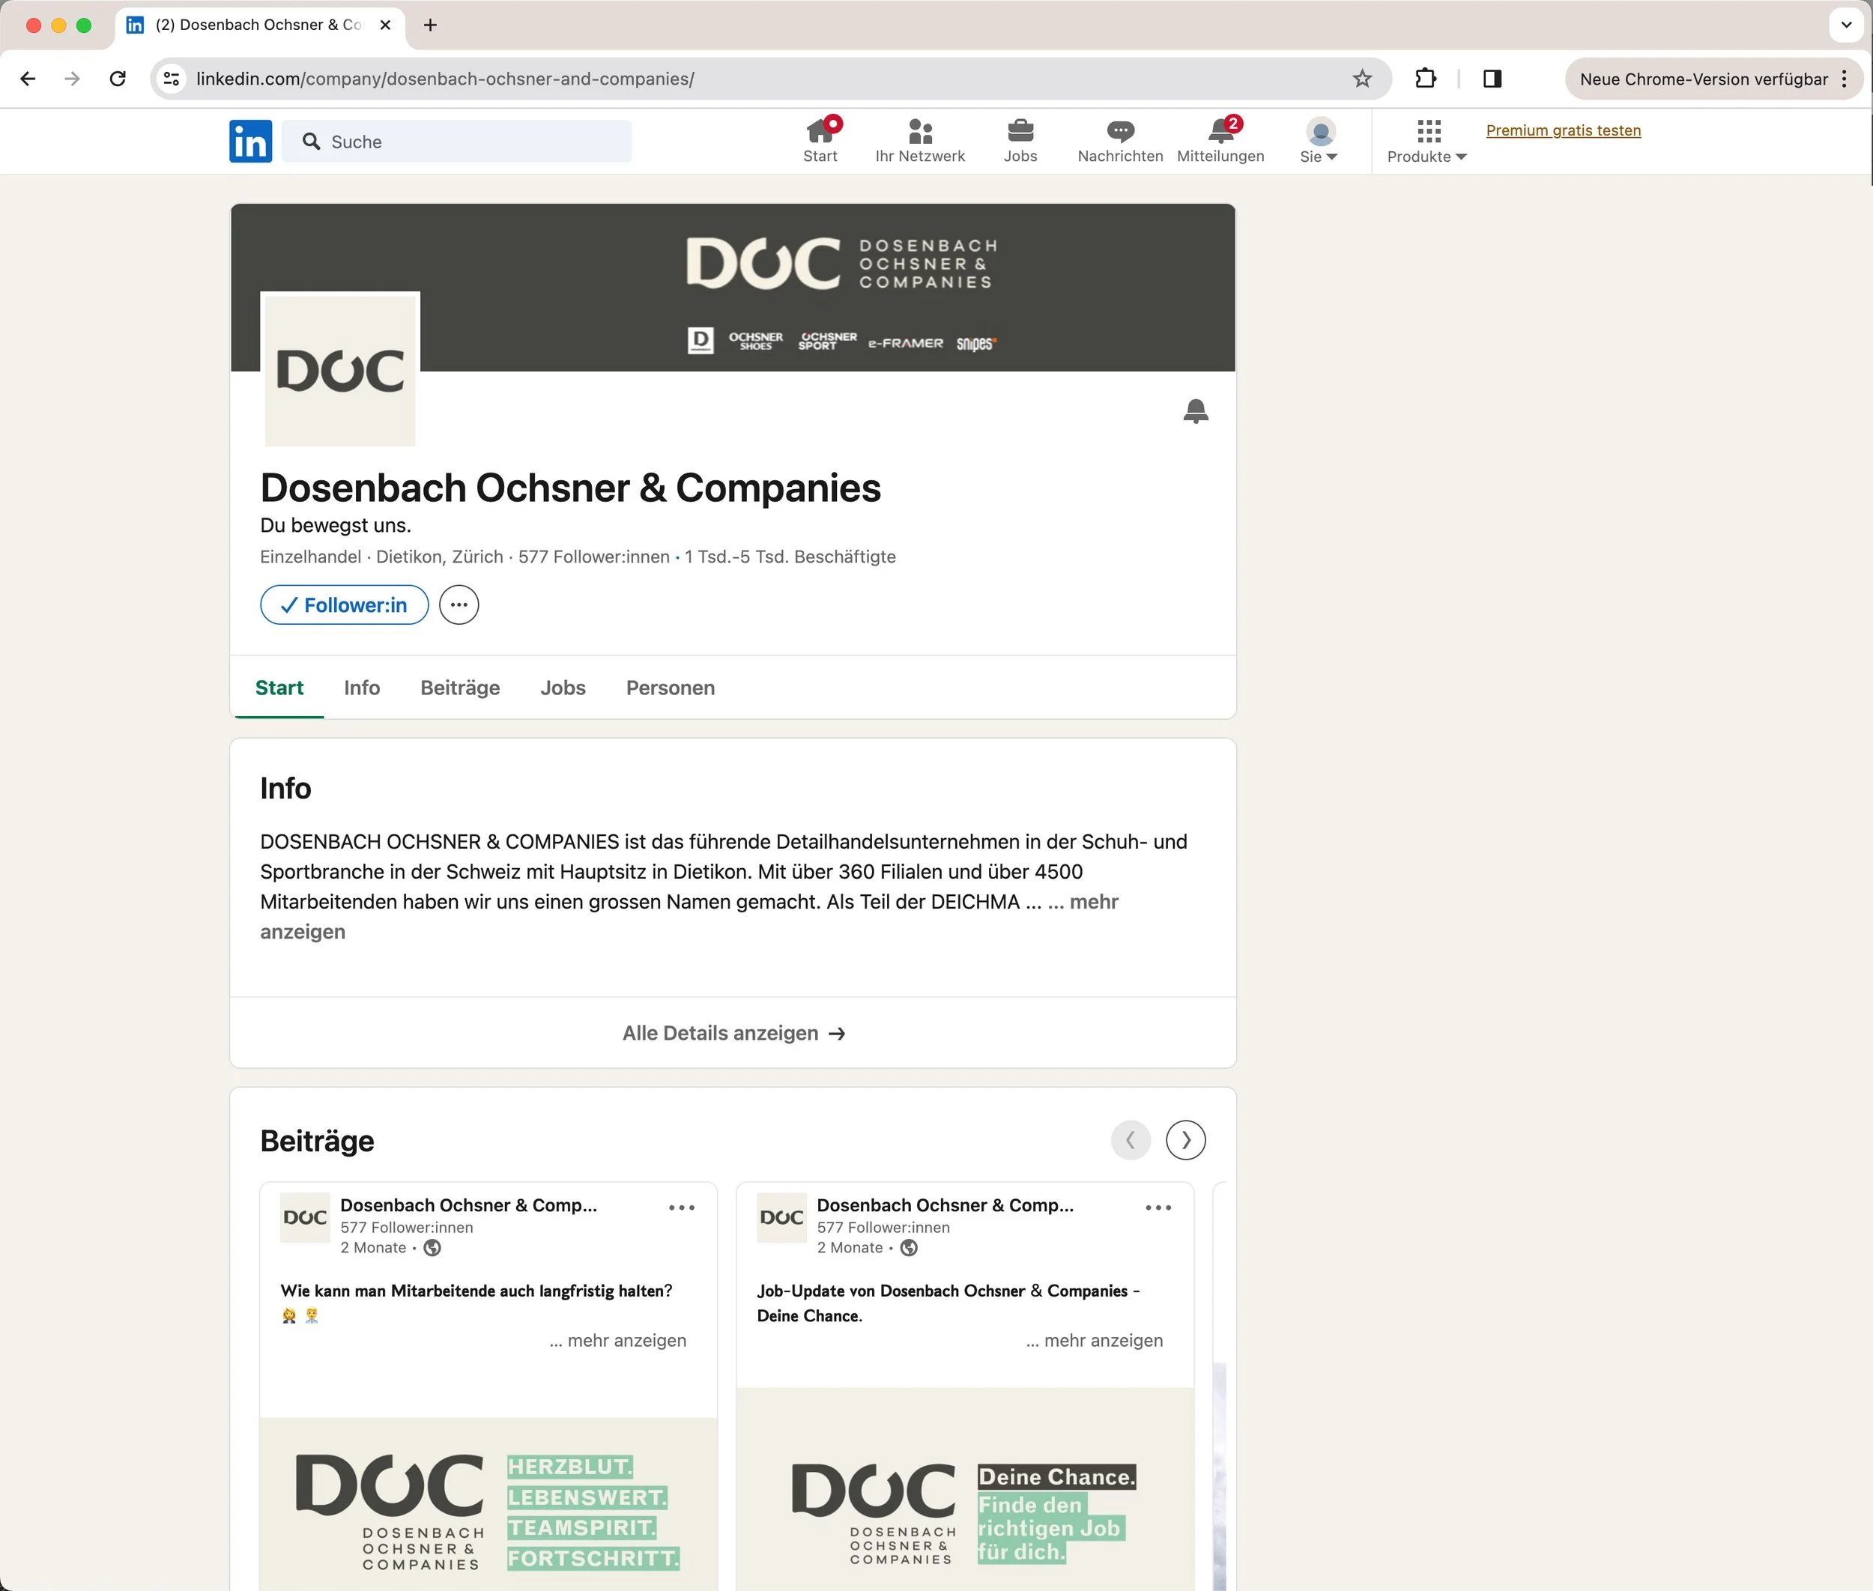Image resolution: width=1873 pixels, height=1591 pixels.
Task: Open the Chrome extensions puzzle icon
Action: click(x=1426, y=79)
